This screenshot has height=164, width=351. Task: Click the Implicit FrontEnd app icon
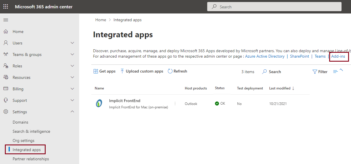tap(99, 104)
